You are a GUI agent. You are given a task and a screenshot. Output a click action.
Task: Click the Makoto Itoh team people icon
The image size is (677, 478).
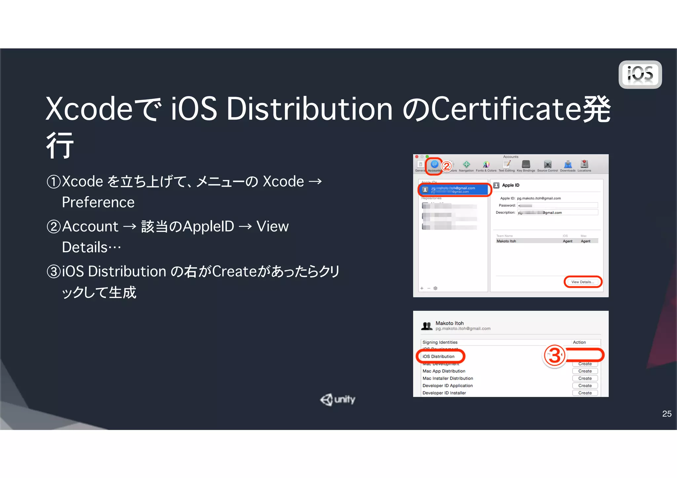tap(427, 326)
